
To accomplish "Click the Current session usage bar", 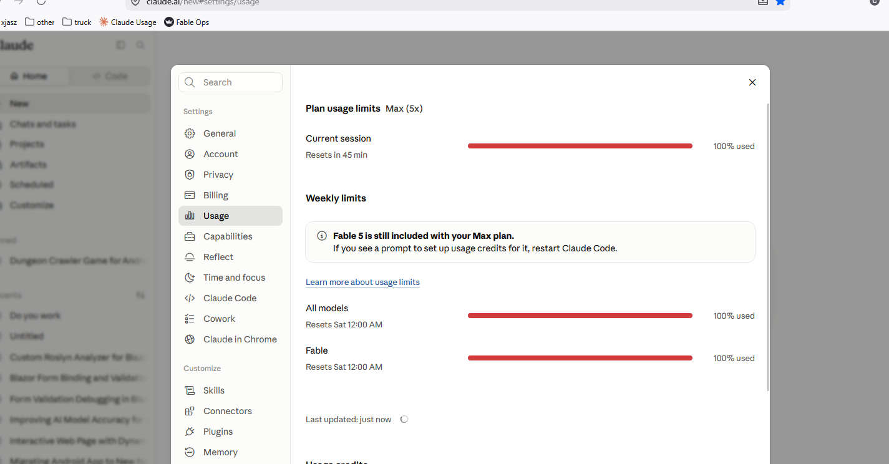I will pyautogui.click(x=580, y=146).
